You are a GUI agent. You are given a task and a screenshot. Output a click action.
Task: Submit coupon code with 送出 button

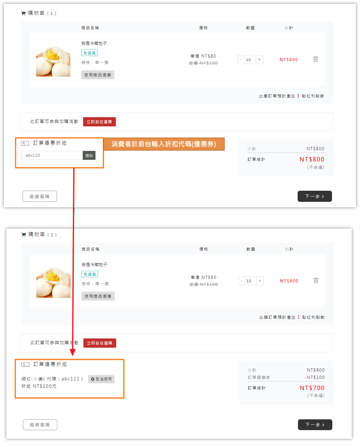[x=89, y=155]
